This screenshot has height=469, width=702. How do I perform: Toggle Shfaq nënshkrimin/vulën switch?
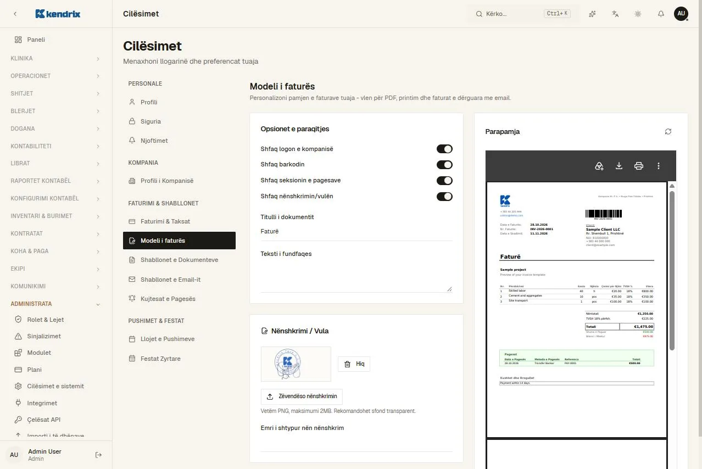click(x=444, y=196)
